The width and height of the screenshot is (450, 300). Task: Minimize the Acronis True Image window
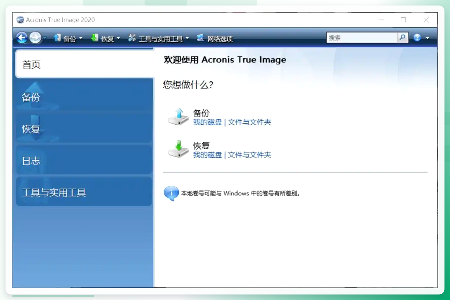tap(381, 20)
